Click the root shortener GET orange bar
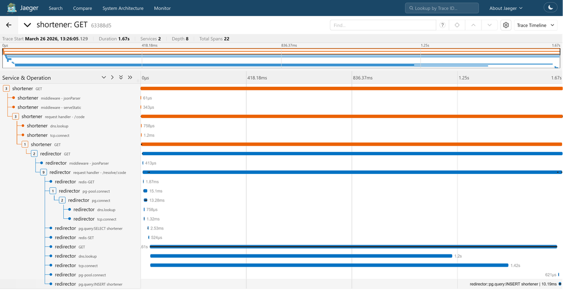 pos(351,89)
